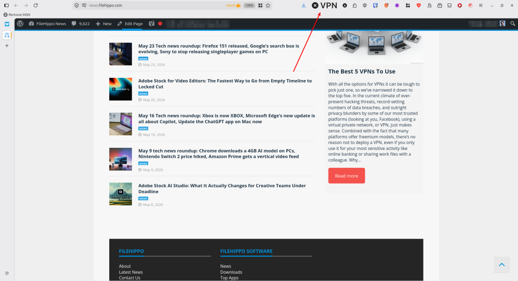Open the user avatar in admin bar
The height and width of the screenshot is (281, 518).
point(502,23)
